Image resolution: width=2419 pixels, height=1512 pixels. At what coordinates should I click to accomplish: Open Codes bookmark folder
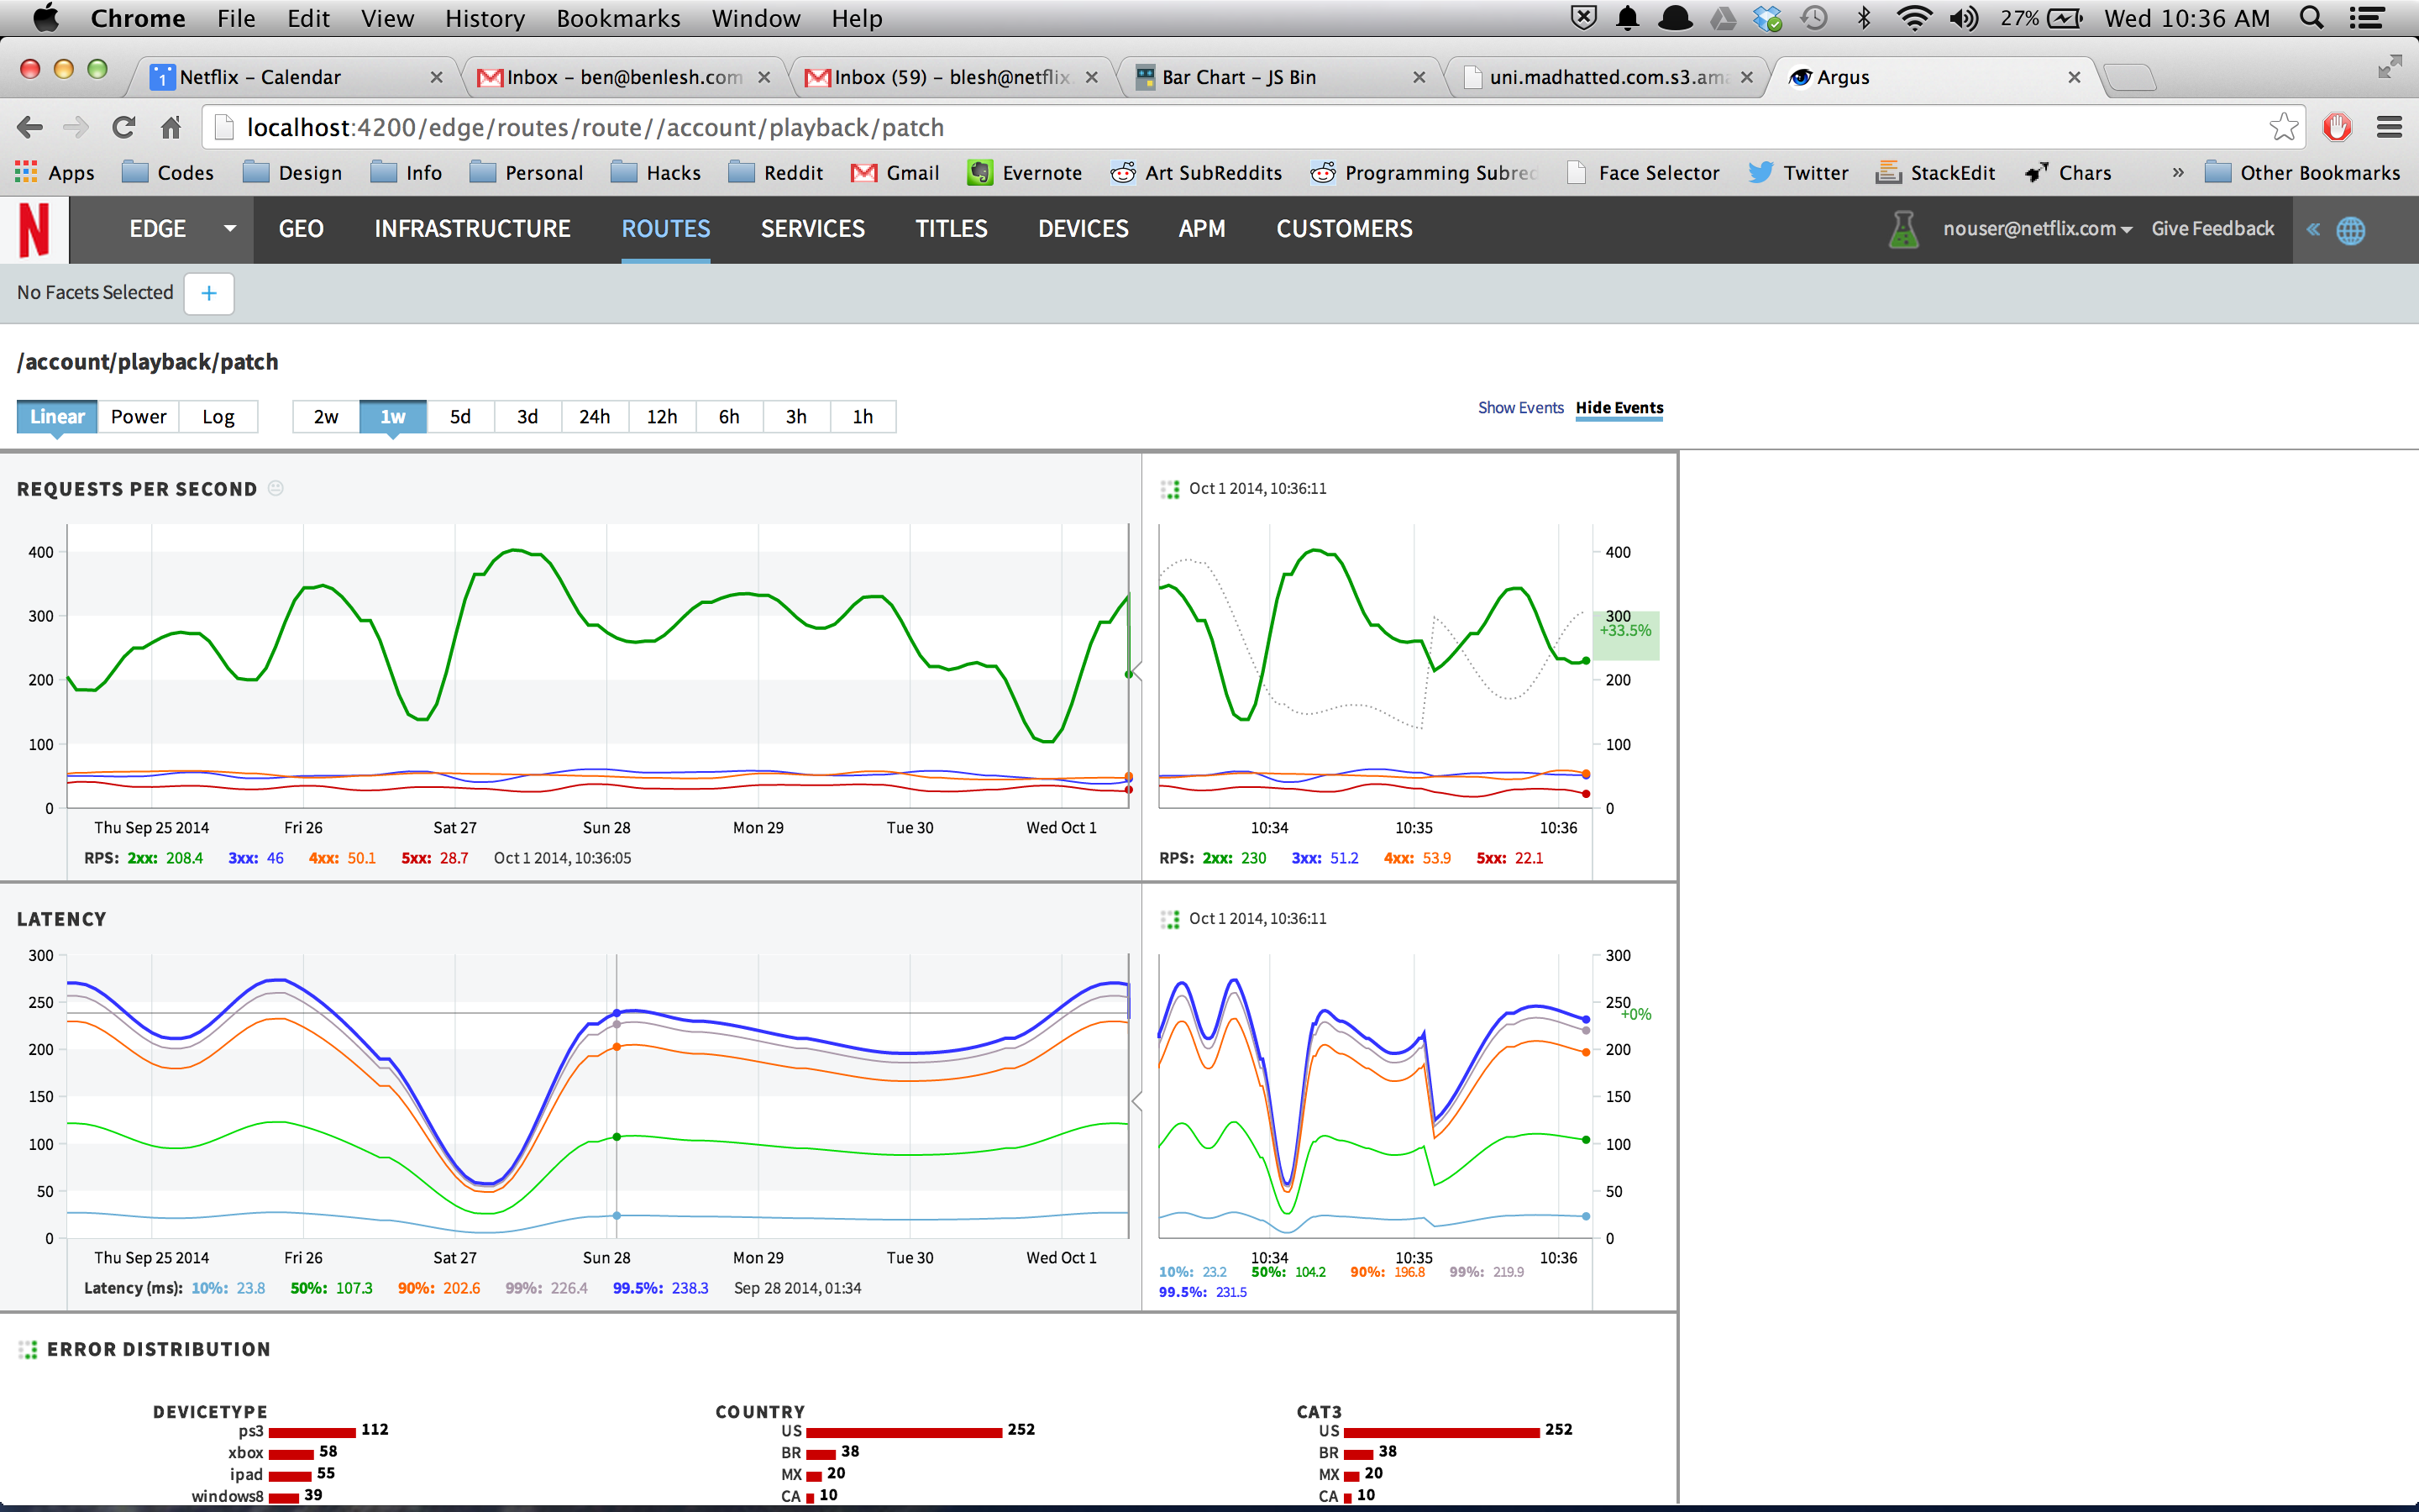167,173
